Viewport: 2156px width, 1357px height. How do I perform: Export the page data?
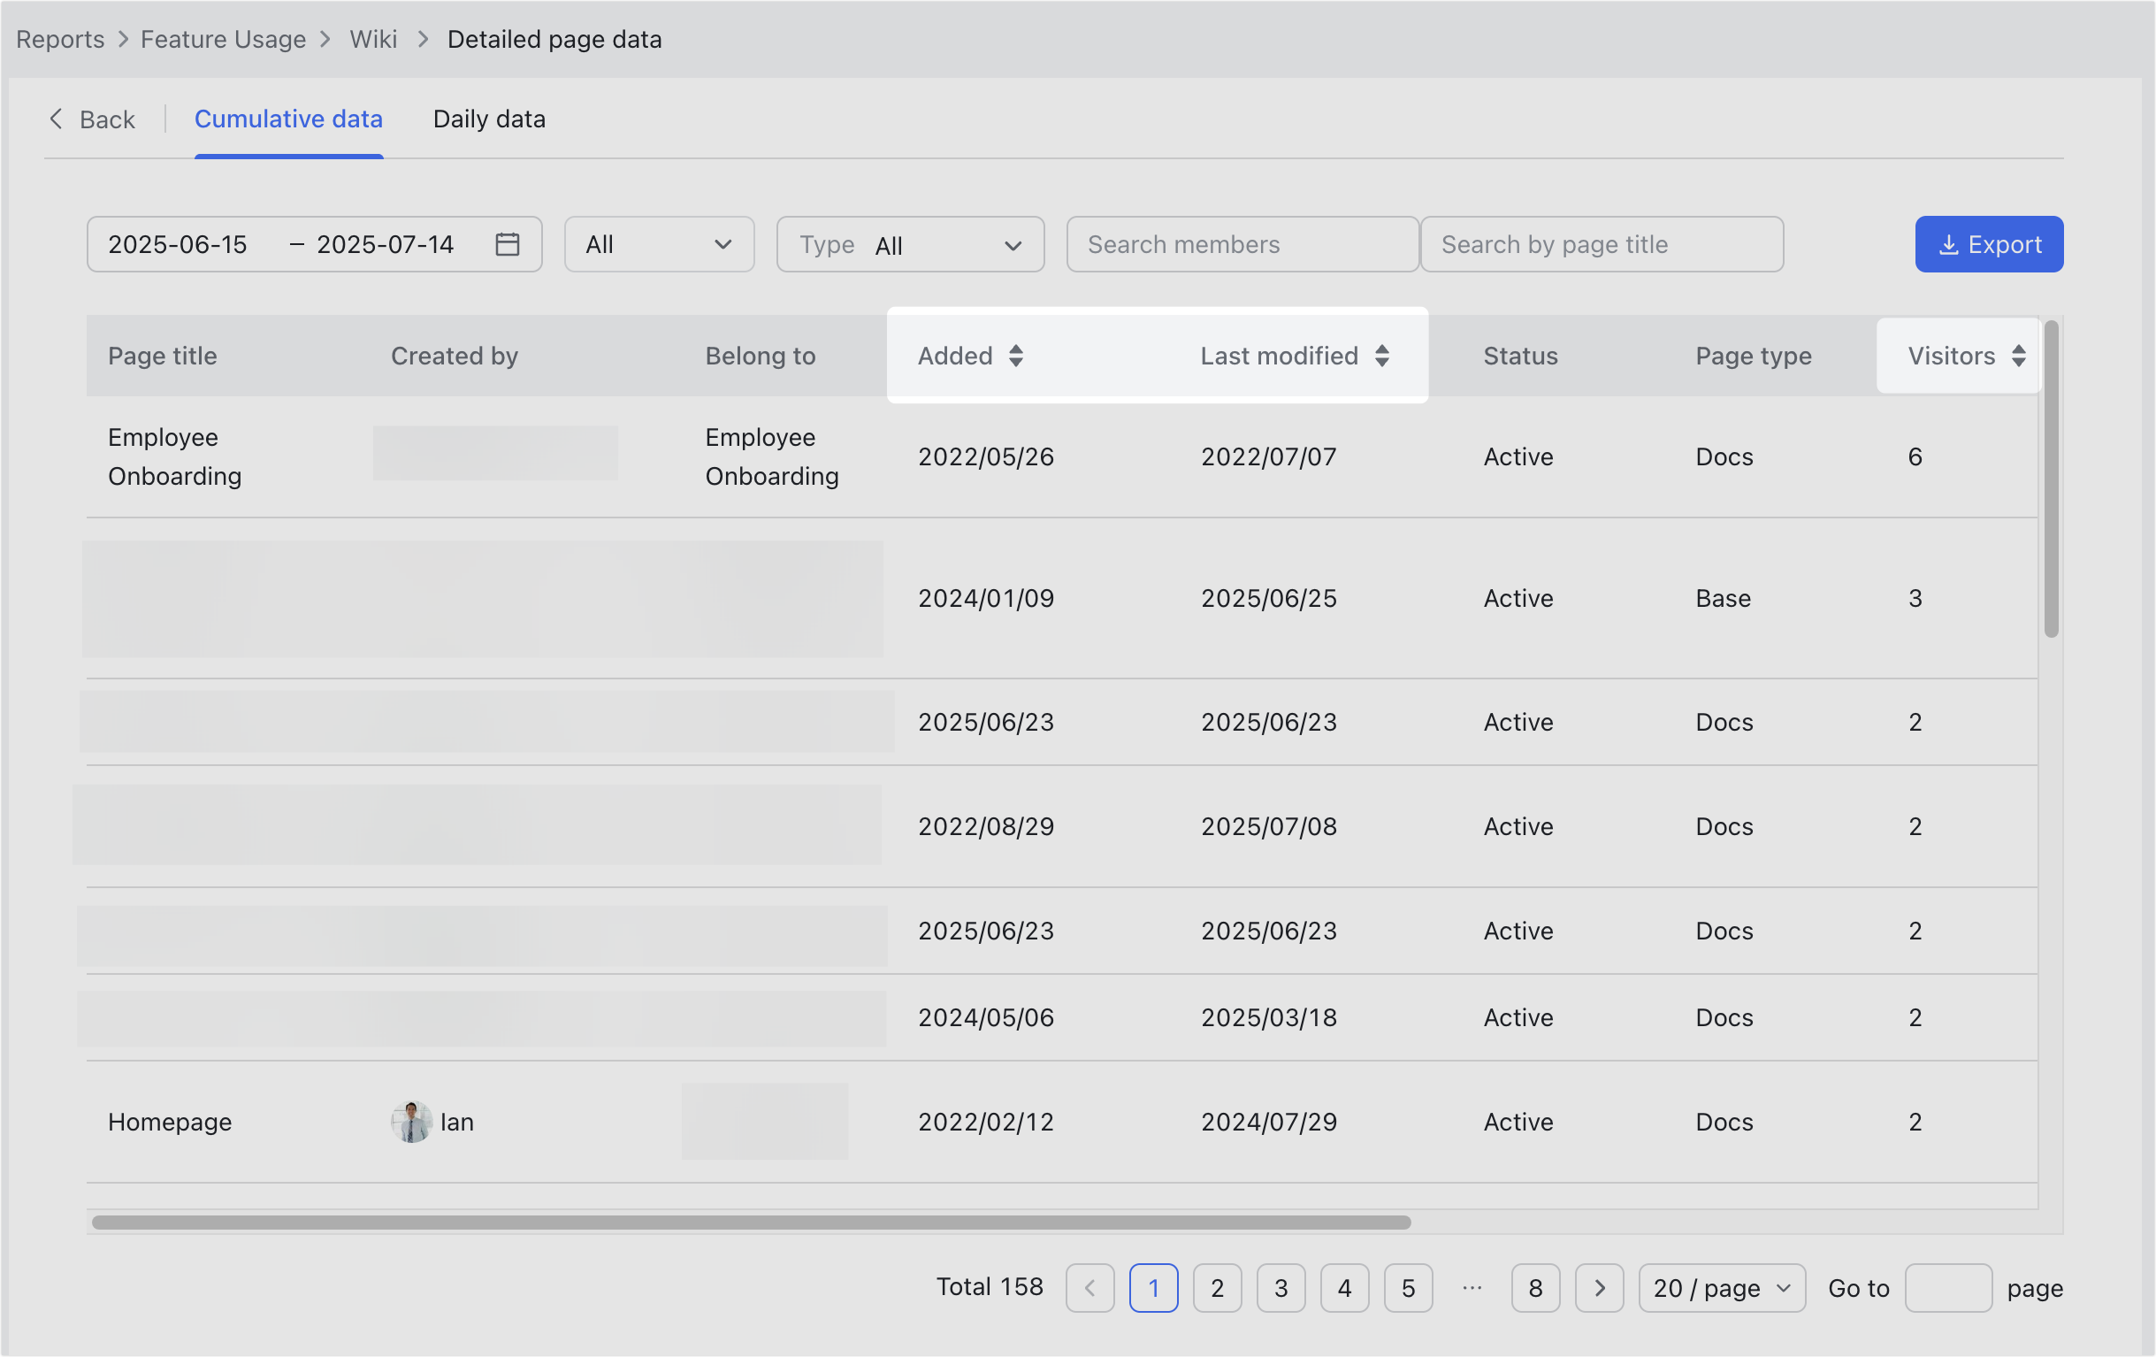pyautogui.click(x=1990, y=243)
